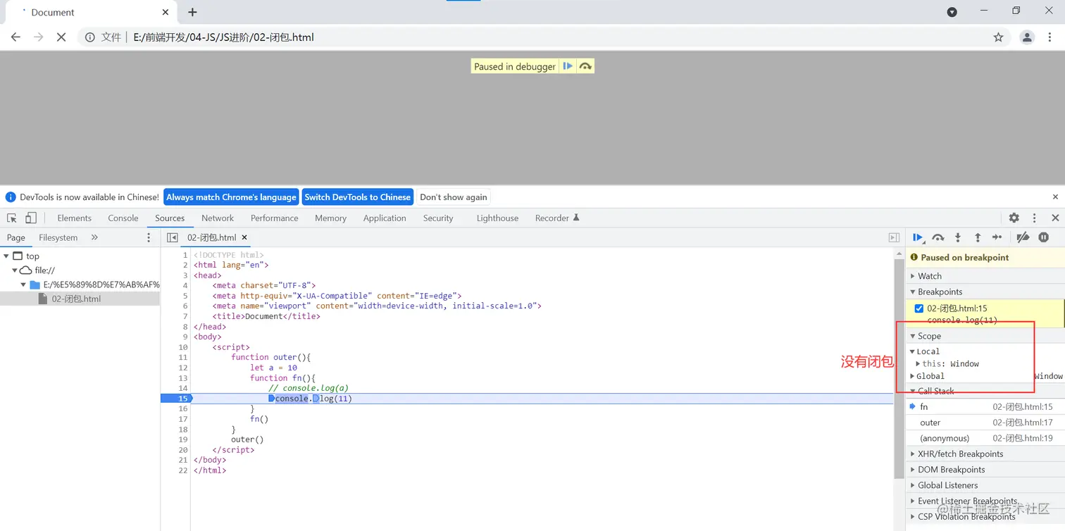Viewport: 1065px width, 531px height.
Task: Collapse the top frame tree node
Action: (6, 256)
